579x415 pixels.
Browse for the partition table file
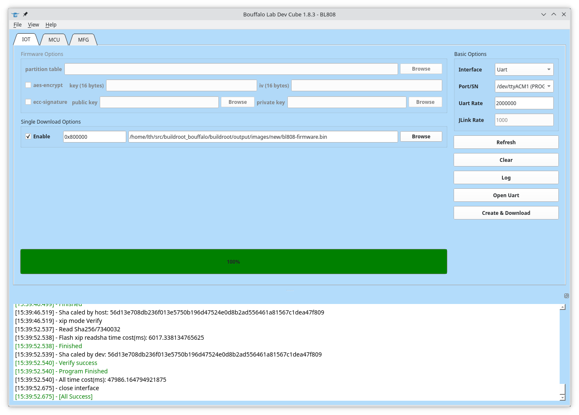[x=421, y=69]
